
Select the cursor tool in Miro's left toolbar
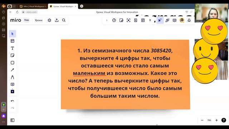coord(13,34)
